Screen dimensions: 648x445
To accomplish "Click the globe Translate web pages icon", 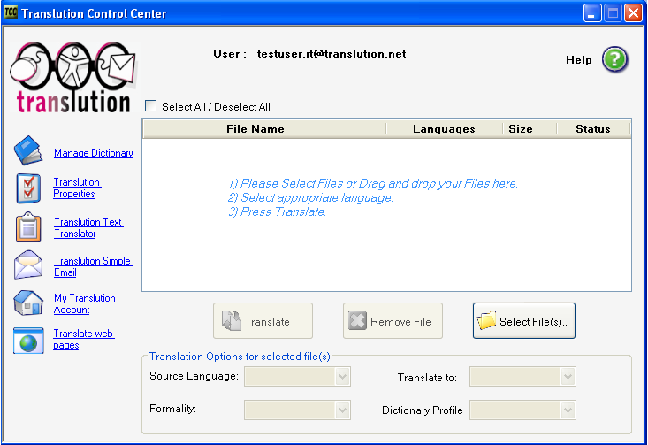I will point(28,341).
